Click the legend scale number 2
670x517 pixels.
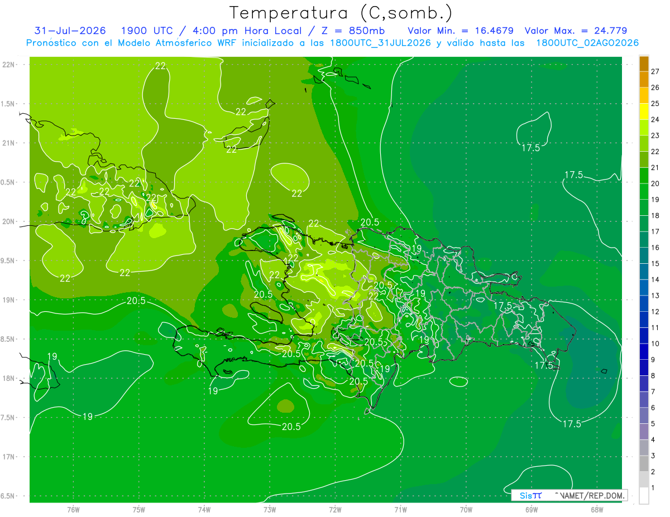click(654, 472)
